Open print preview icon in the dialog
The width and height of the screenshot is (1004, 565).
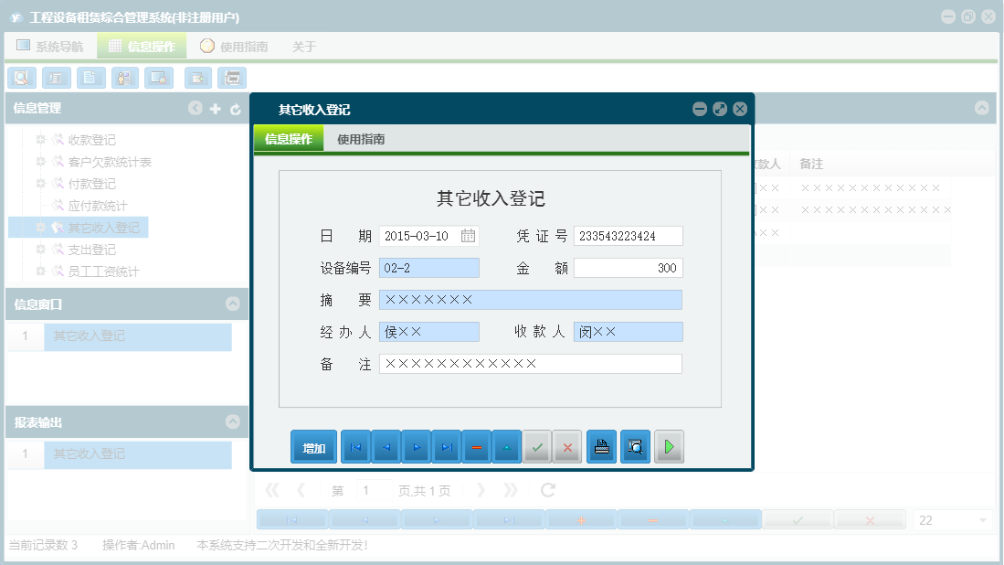[635, 446]
